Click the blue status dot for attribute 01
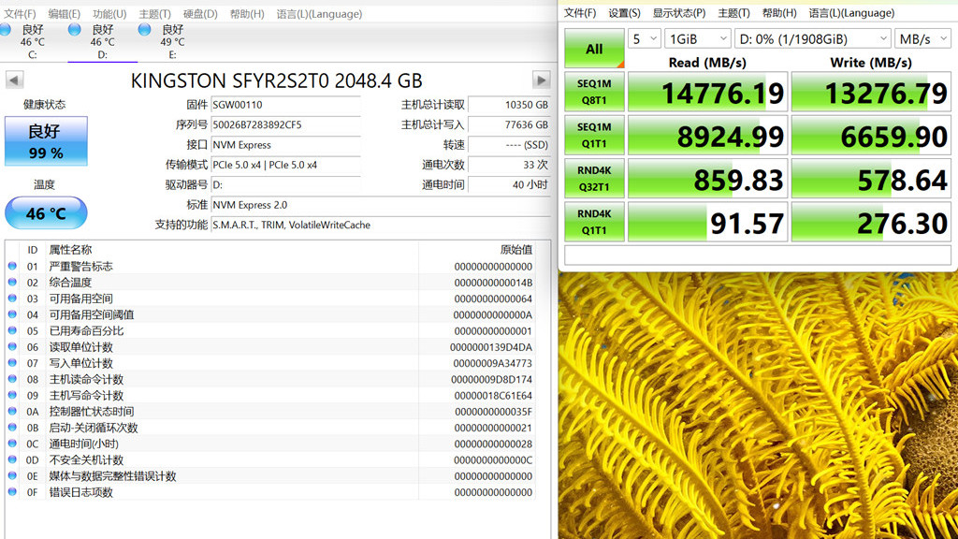This screenshot has height=539, width=958. coord(12,267)
